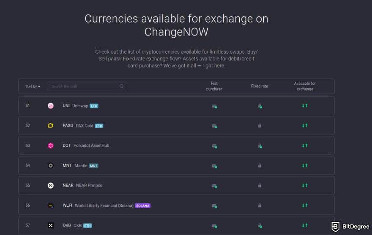The height and width of the screenshot is (235, 372).
Task: Click the SOLANA network tag on WLFI row
Action: click(143, 205)
